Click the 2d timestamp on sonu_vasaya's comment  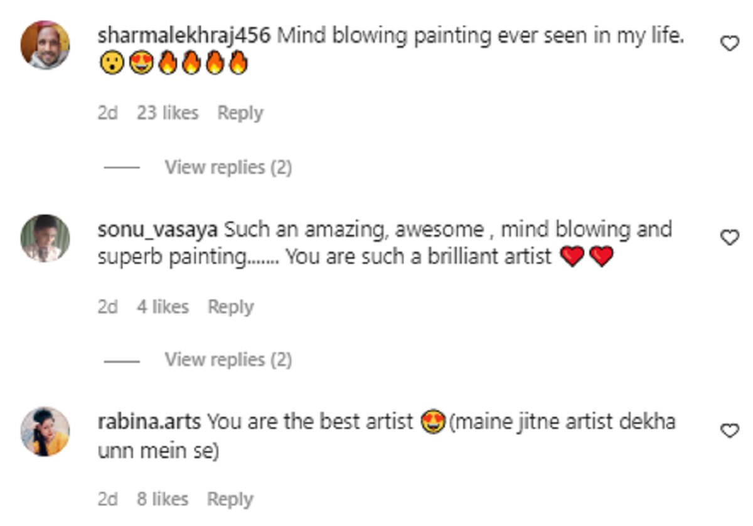tap(108, 307)
